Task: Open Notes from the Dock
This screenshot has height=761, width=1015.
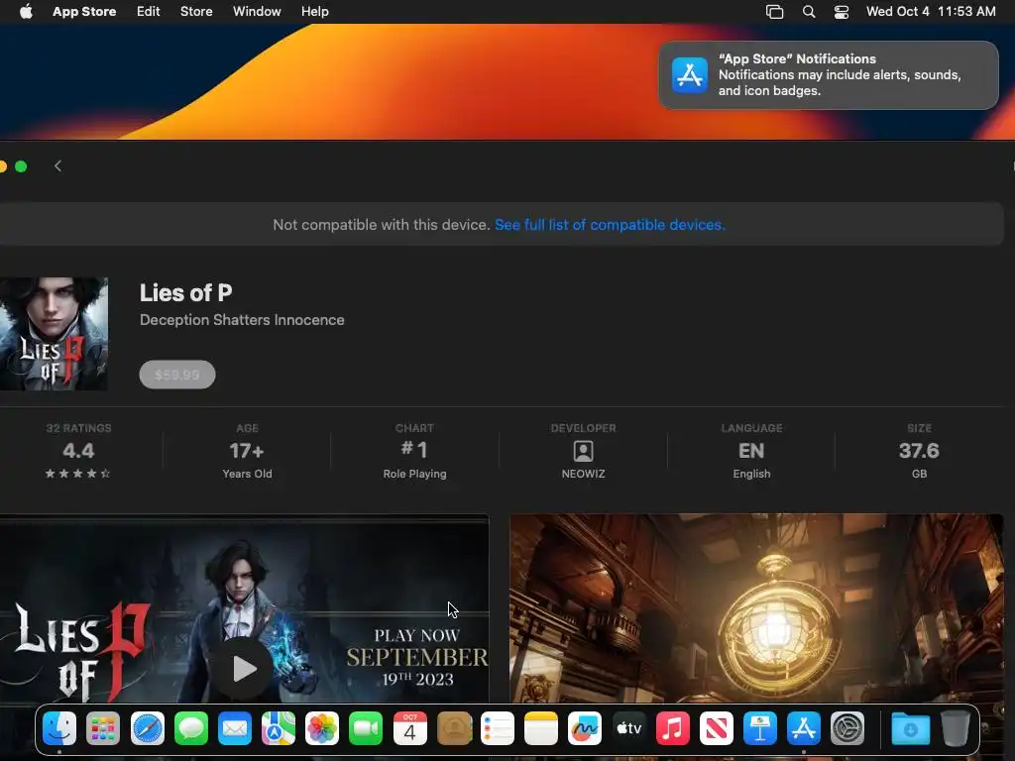Action: tap(541, 728)
